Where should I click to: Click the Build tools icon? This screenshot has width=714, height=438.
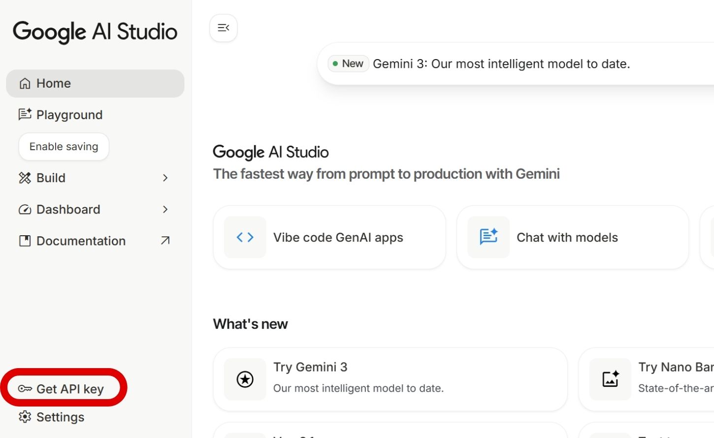[x=25, y=178]
